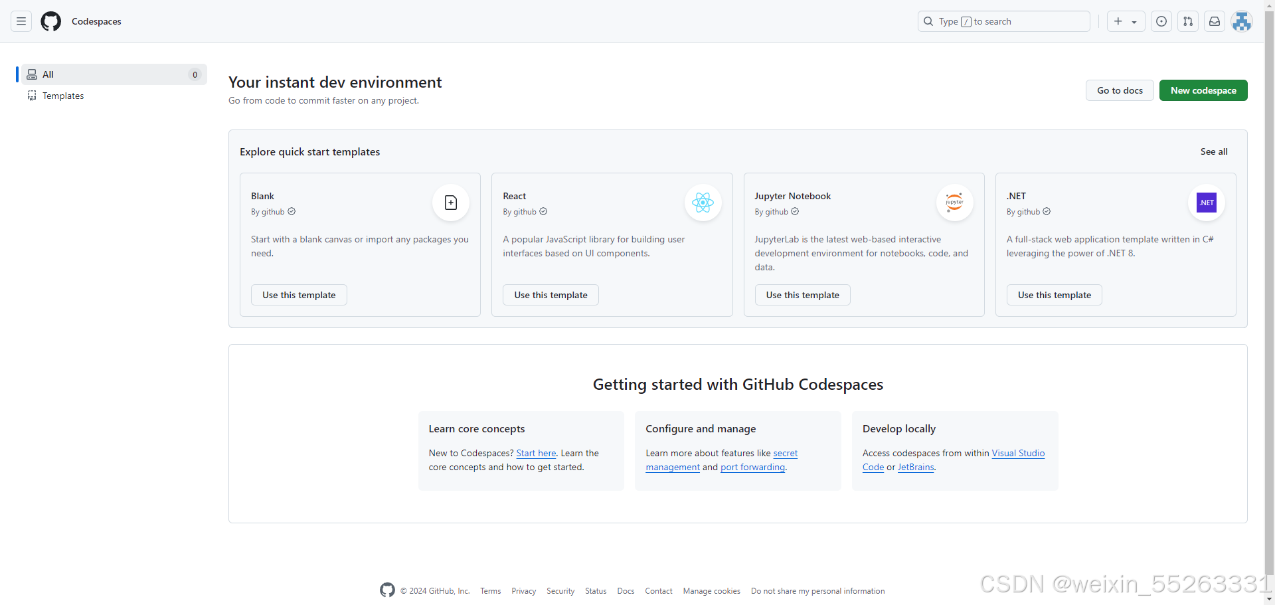1275x605 pixels.
Task: Use the React template
Action: [551, 295]
